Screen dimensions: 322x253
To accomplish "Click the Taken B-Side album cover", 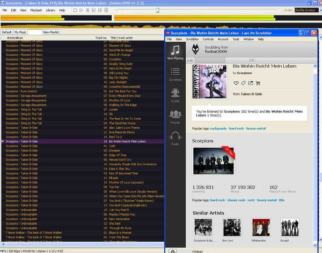I will [x=209, y=81].
